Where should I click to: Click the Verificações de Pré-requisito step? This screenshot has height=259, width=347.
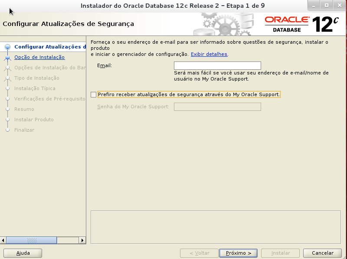pos(49,99)
